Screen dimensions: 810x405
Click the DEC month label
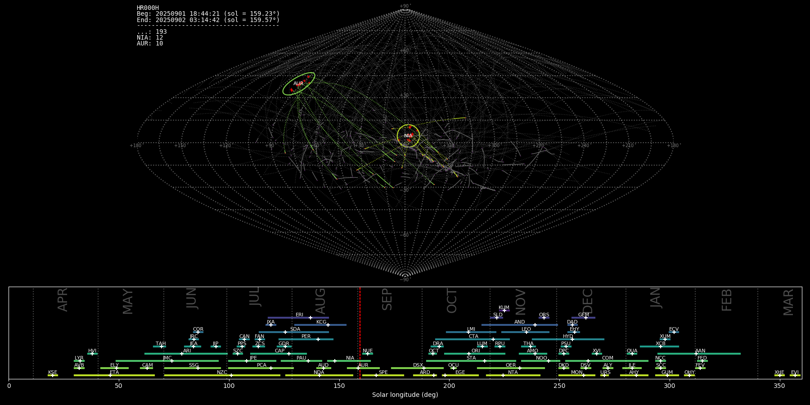[x=588, y=301]
